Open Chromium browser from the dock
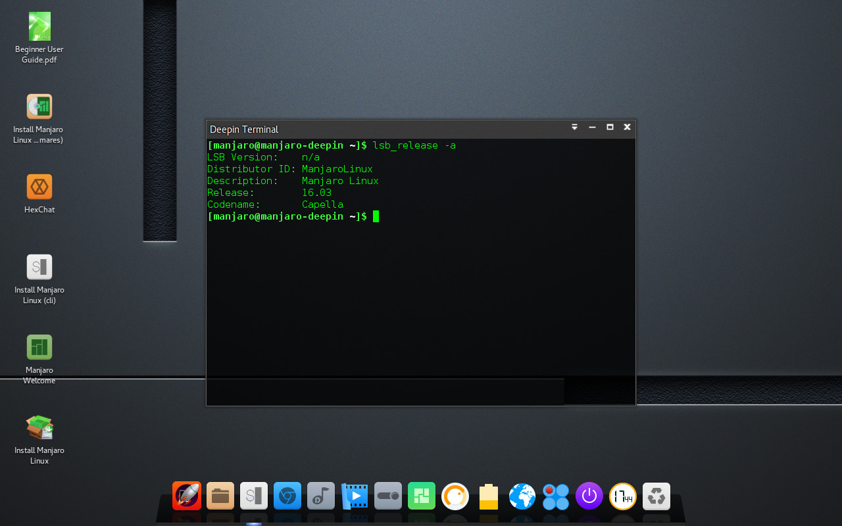The image size is (842, 526). [287, 496]
